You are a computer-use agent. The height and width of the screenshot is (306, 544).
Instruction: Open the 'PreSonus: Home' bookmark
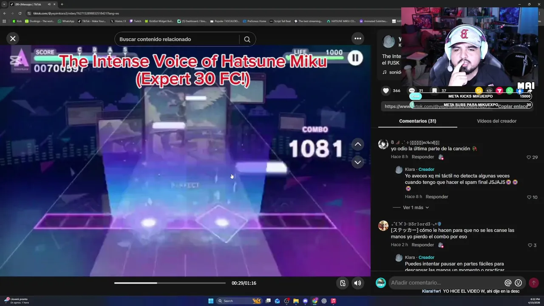pos(254,21)
